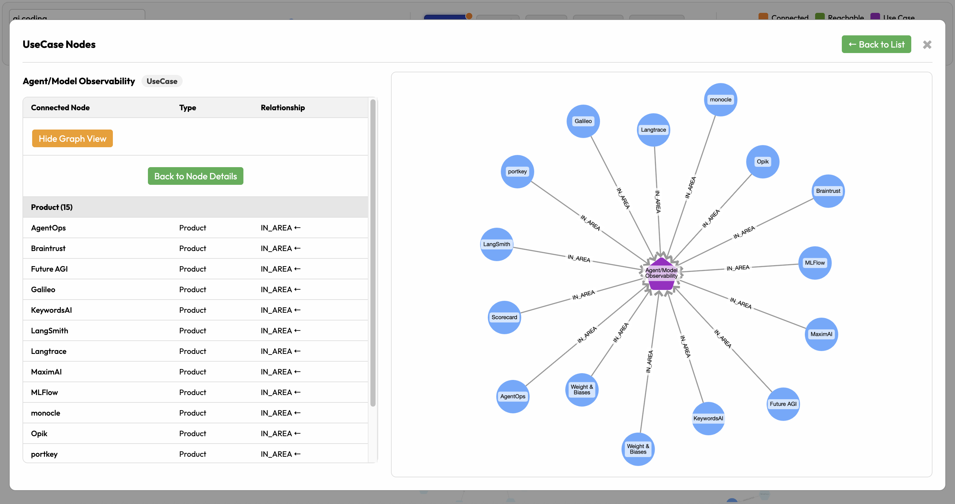The width and height of the screenshot is (955, 504).
Task: Collapse the Product (15) group header
Action: coord(196,207)
